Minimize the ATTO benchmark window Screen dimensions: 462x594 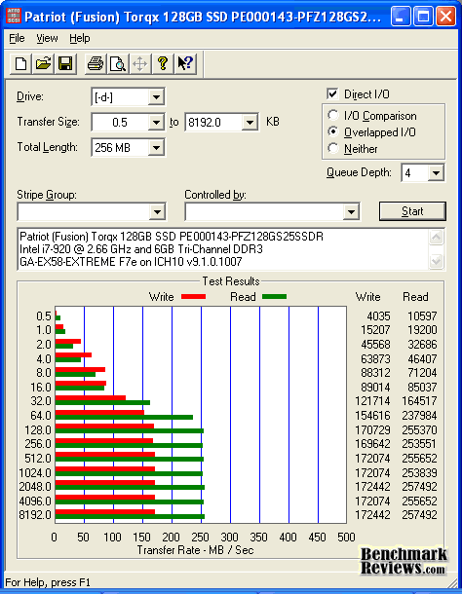click(401, 17)
